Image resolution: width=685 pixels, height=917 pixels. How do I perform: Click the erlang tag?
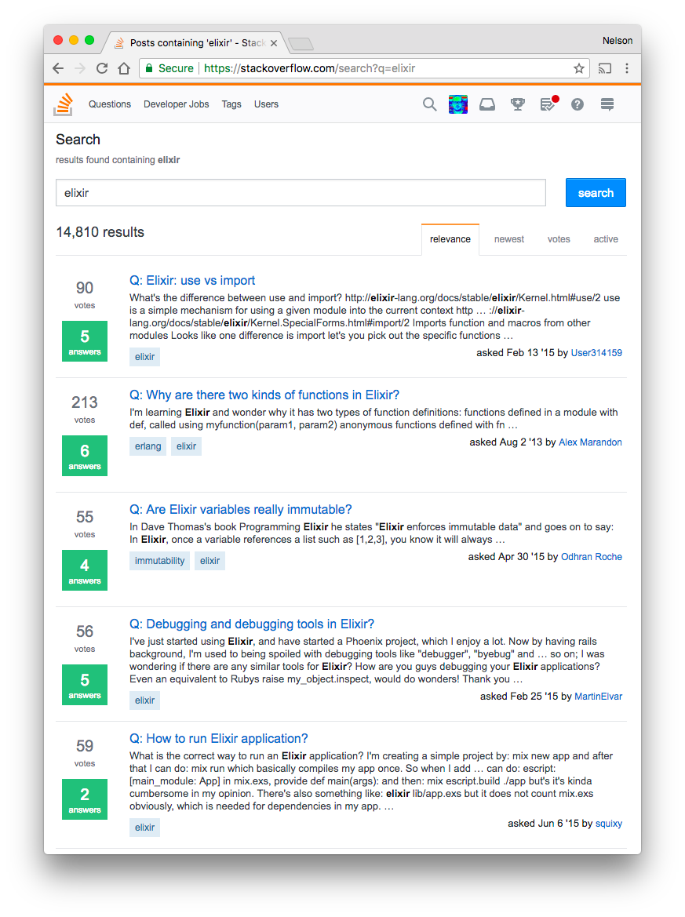pyautogui.click(x=148, y=446)
